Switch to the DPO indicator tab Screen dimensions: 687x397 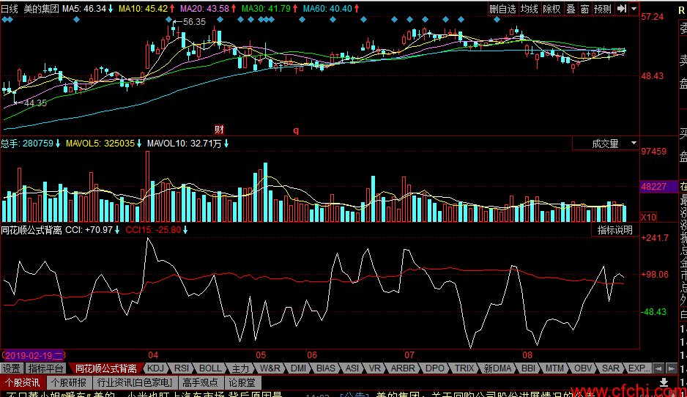pyautogui.click(x=434, y=368)
